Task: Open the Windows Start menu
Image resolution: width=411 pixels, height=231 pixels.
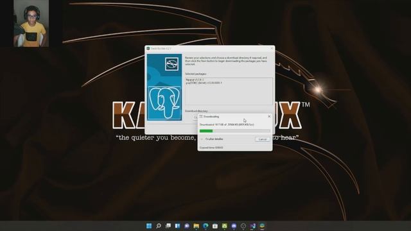Action: pos(149,226)
